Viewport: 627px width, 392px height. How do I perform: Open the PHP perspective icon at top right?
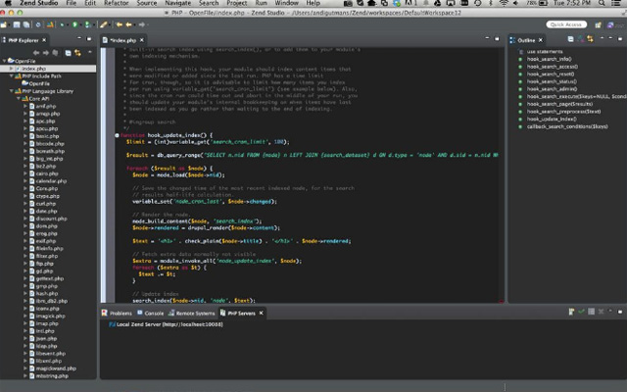click(609, 24)
